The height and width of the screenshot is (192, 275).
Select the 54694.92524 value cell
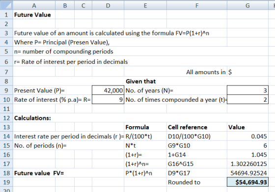(247, 173)
